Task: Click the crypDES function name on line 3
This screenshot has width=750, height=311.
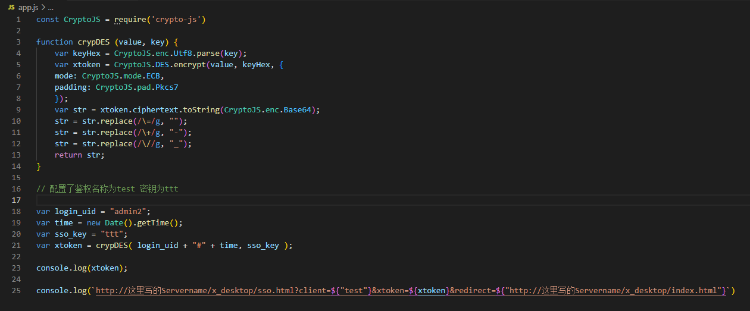Action: tap(93, 42)
